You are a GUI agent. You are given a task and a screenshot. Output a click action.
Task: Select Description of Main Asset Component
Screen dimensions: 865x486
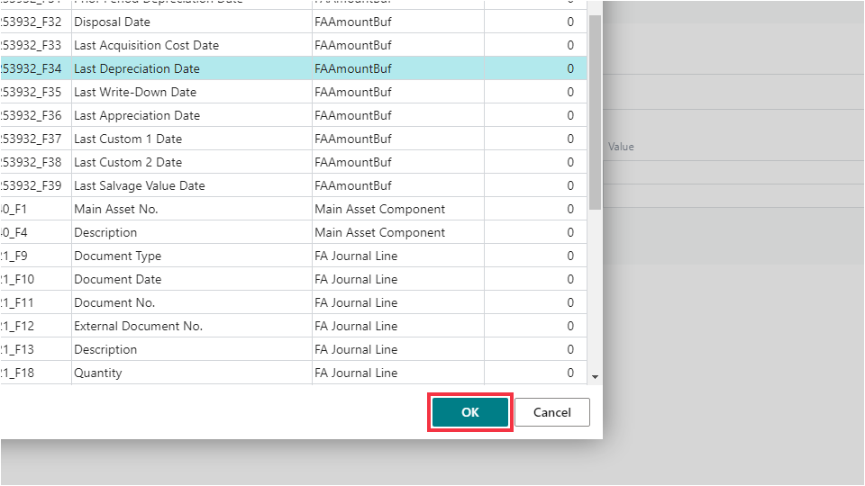[x=294, y=232]
